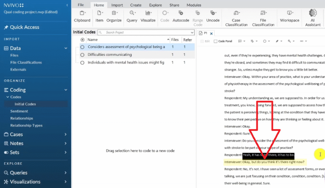This screenshot has height=188, width=325.
Task: Click into the Search Project field
Action: pyautogui.click(x=146, y=33)
